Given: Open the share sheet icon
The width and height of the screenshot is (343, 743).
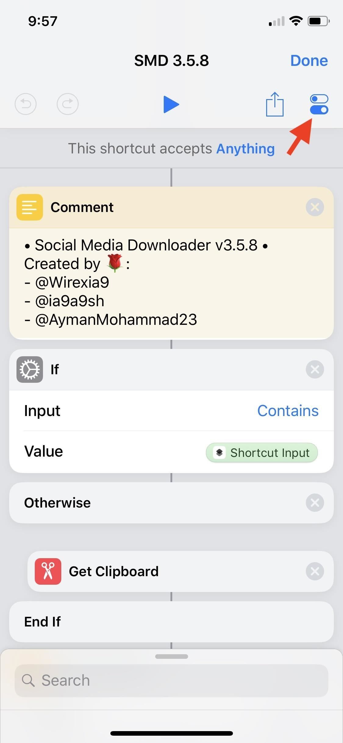Looking at the screenshot, I should [275, 104].
